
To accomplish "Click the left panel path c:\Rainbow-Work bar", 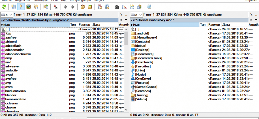I will (60, 20).
